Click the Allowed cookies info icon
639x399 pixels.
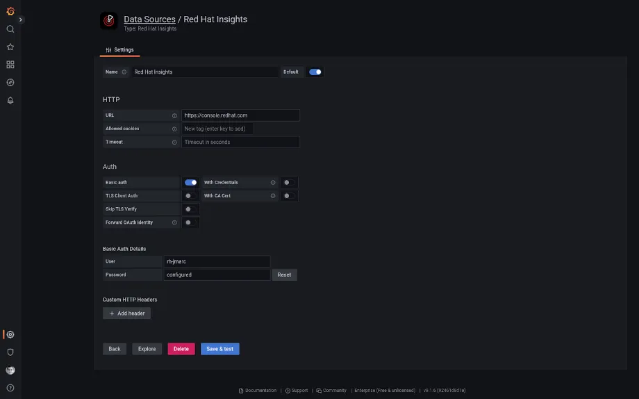pyautogui.click(x=174, y=129)
